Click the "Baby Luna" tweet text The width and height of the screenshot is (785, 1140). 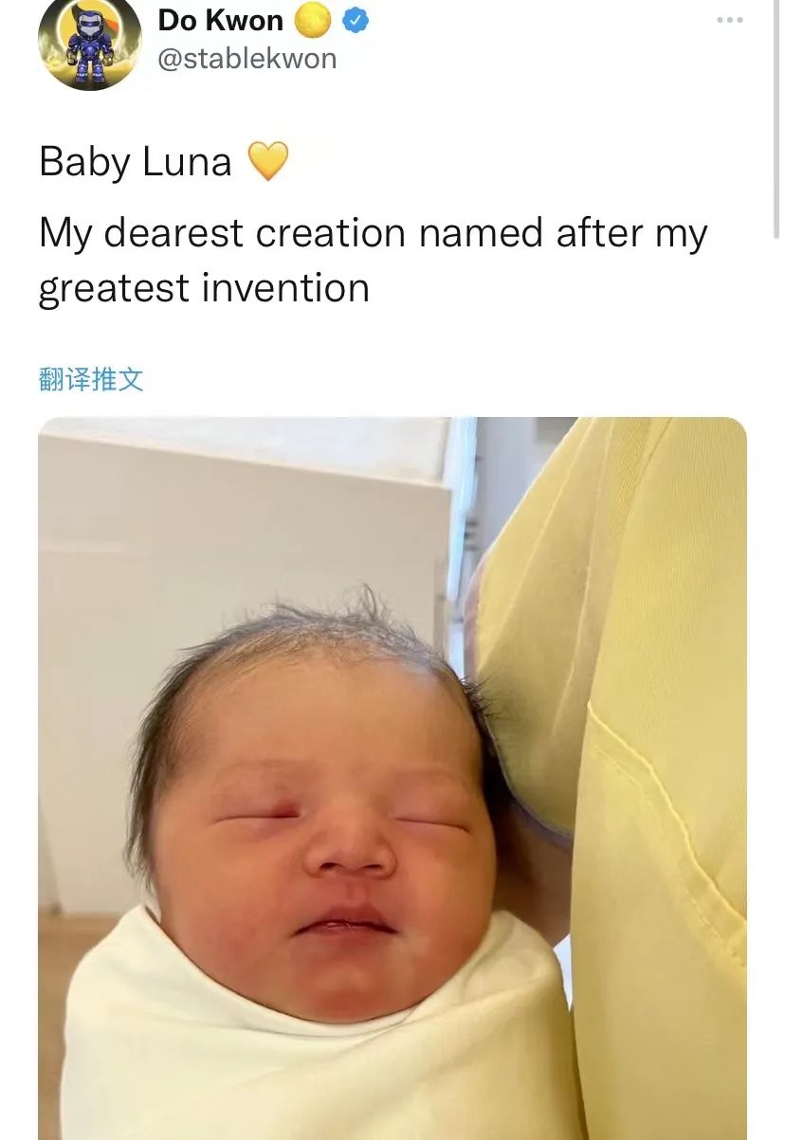click(x=136, y=162)
